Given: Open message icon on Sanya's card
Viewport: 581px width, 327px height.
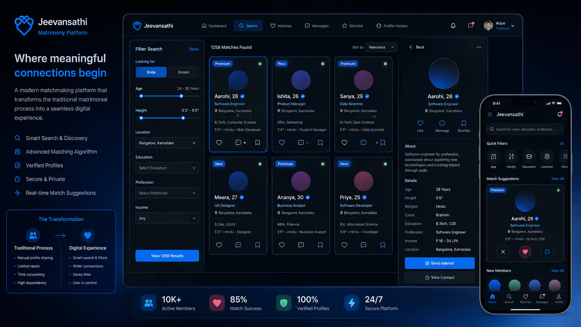Looking at the screenshot, I should (363, 142).
